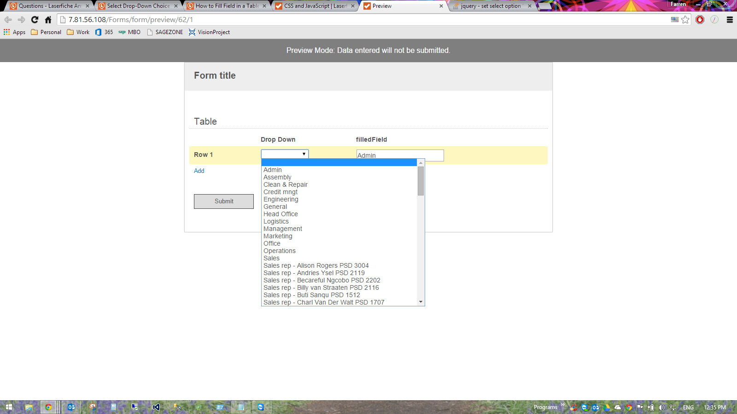
Task: Click the CCleaner tray icon
Action: [x=573, y=407]
